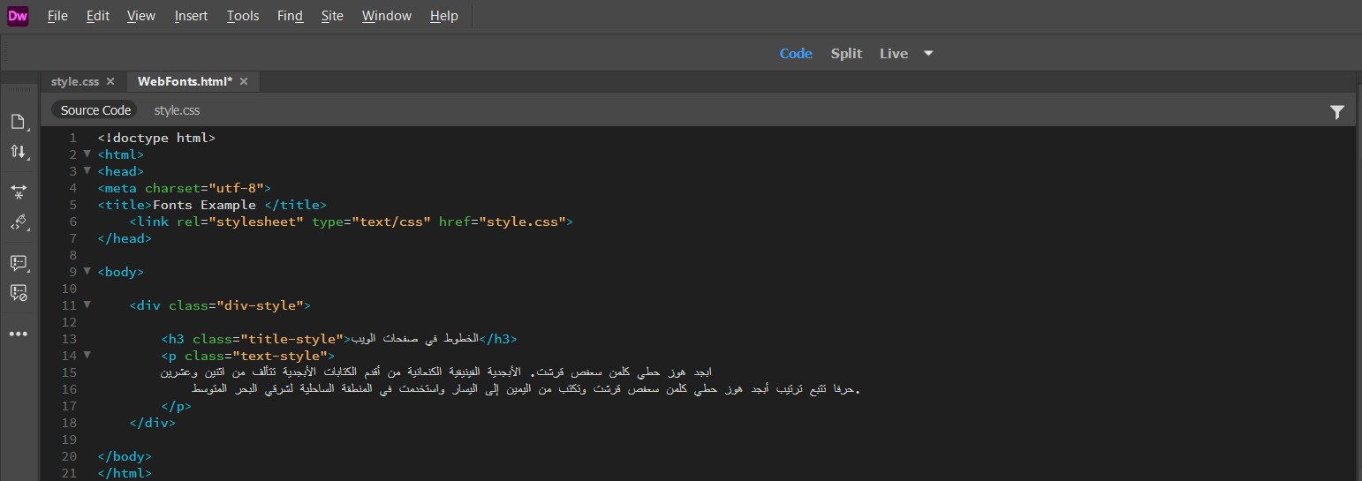The image size is (1362, 481).
Task: Switch to Code view
Action: (x=796, y=54)
